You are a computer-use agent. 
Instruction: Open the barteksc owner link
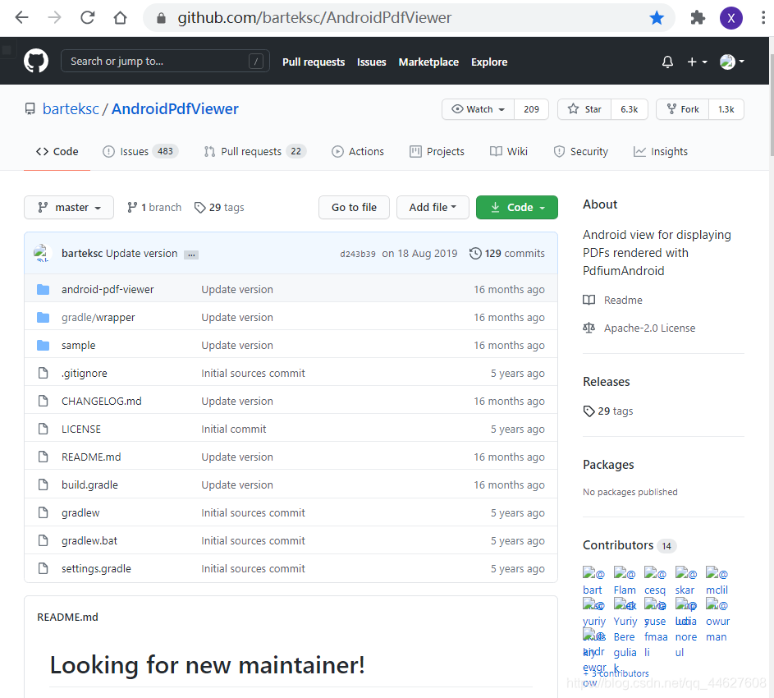click(x=71, y=108)
